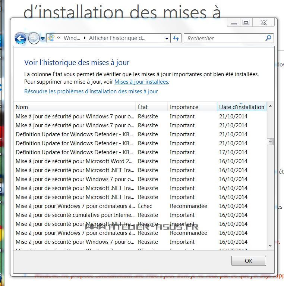Open the "Mises à jour installées" link
This screenshot has width=284, height=286.
point(141,82)
